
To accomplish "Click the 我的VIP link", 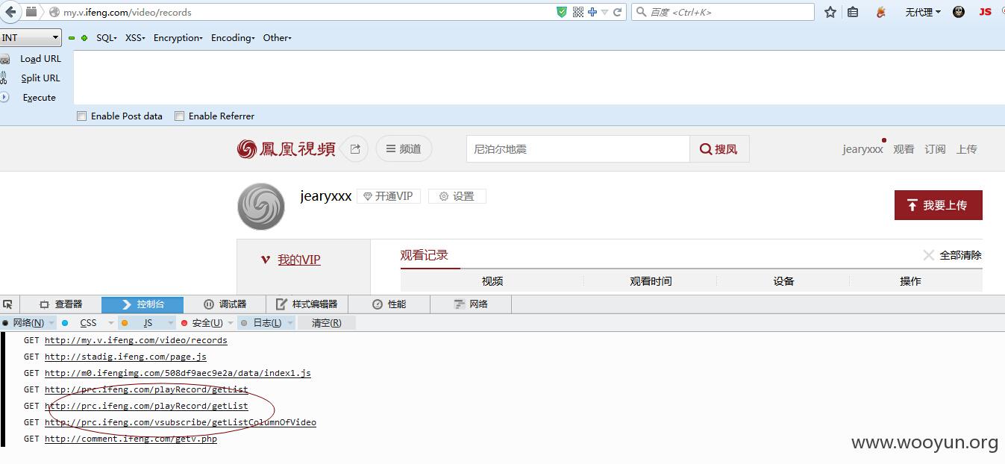I will 299,260.
